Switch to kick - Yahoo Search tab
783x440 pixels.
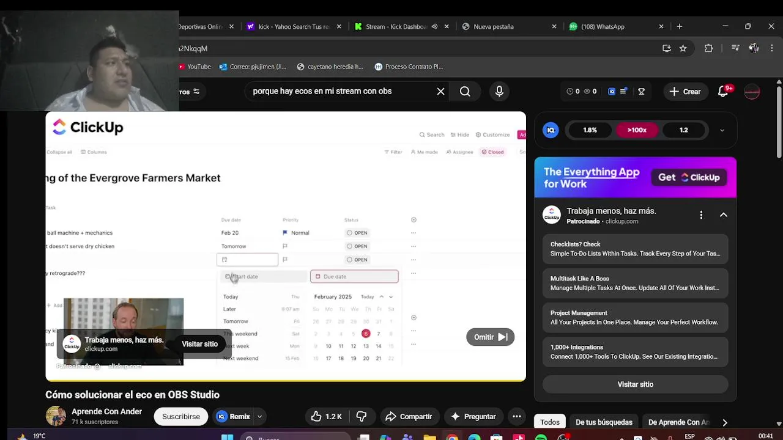294,27
